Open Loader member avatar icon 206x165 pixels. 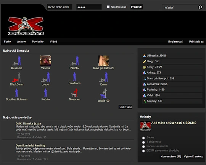[46, 77]
